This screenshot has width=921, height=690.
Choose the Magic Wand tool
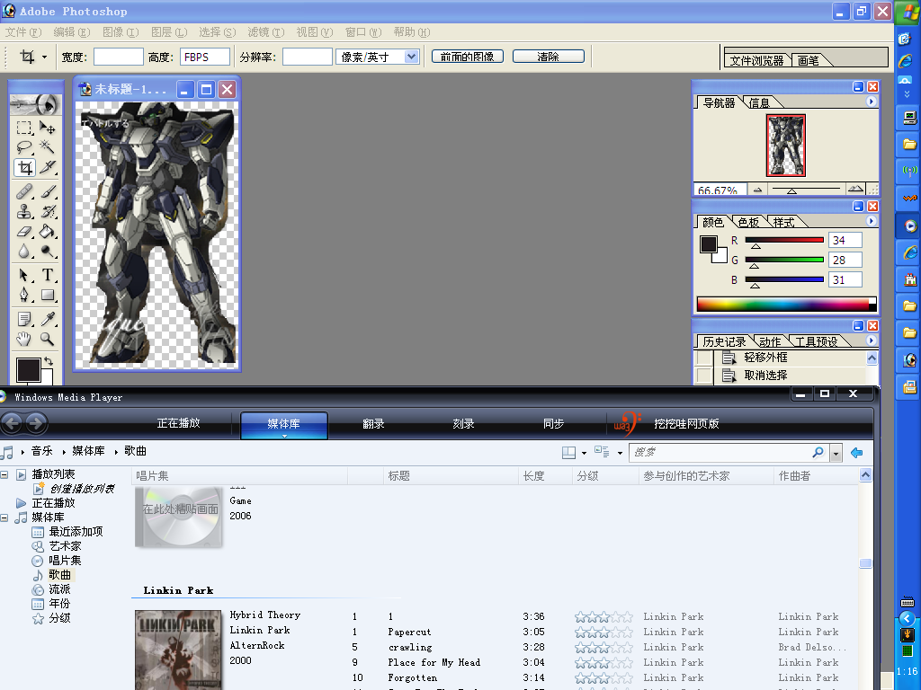tap(48, 146)
